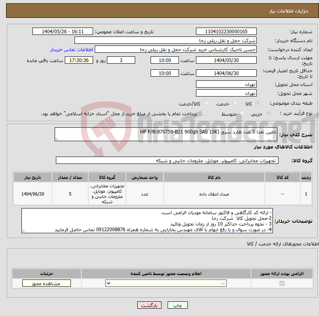Expand the license status dropdown
Viewport: 319px width, 316px height.
(166, 284)
